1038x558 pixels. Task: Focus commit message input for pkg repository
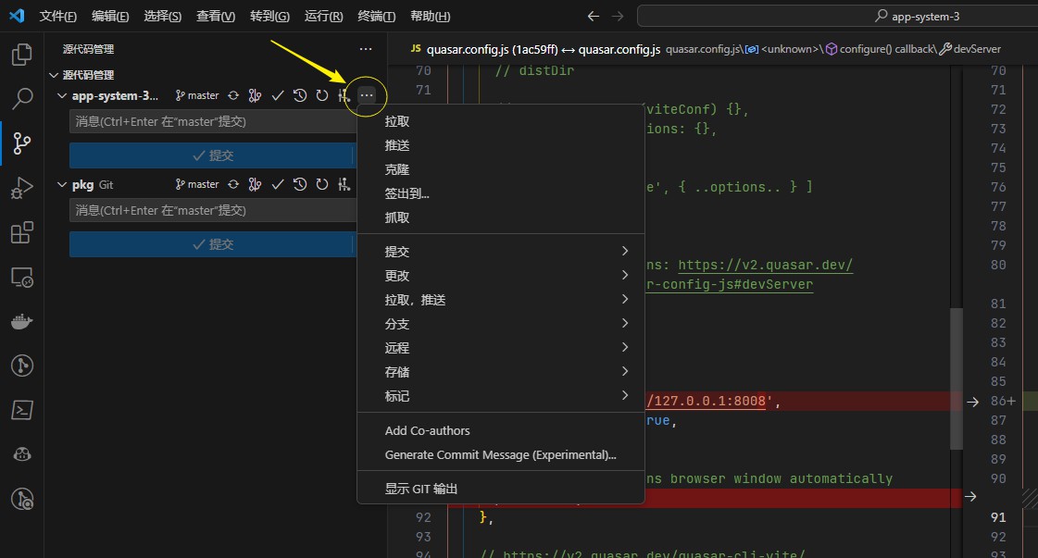click(211, 210)
